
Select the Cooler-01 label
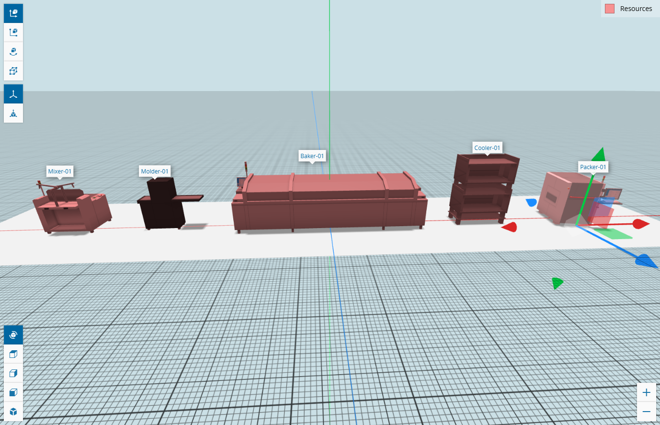(487, 148)
